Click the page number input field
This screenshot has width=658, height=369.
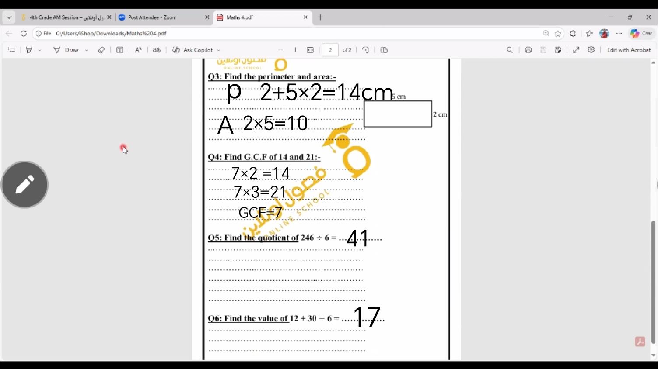click(330, 50)
